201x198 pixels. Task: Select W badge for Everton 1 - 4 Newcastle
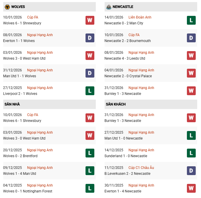pyautogui.click(x=191, y=188)
